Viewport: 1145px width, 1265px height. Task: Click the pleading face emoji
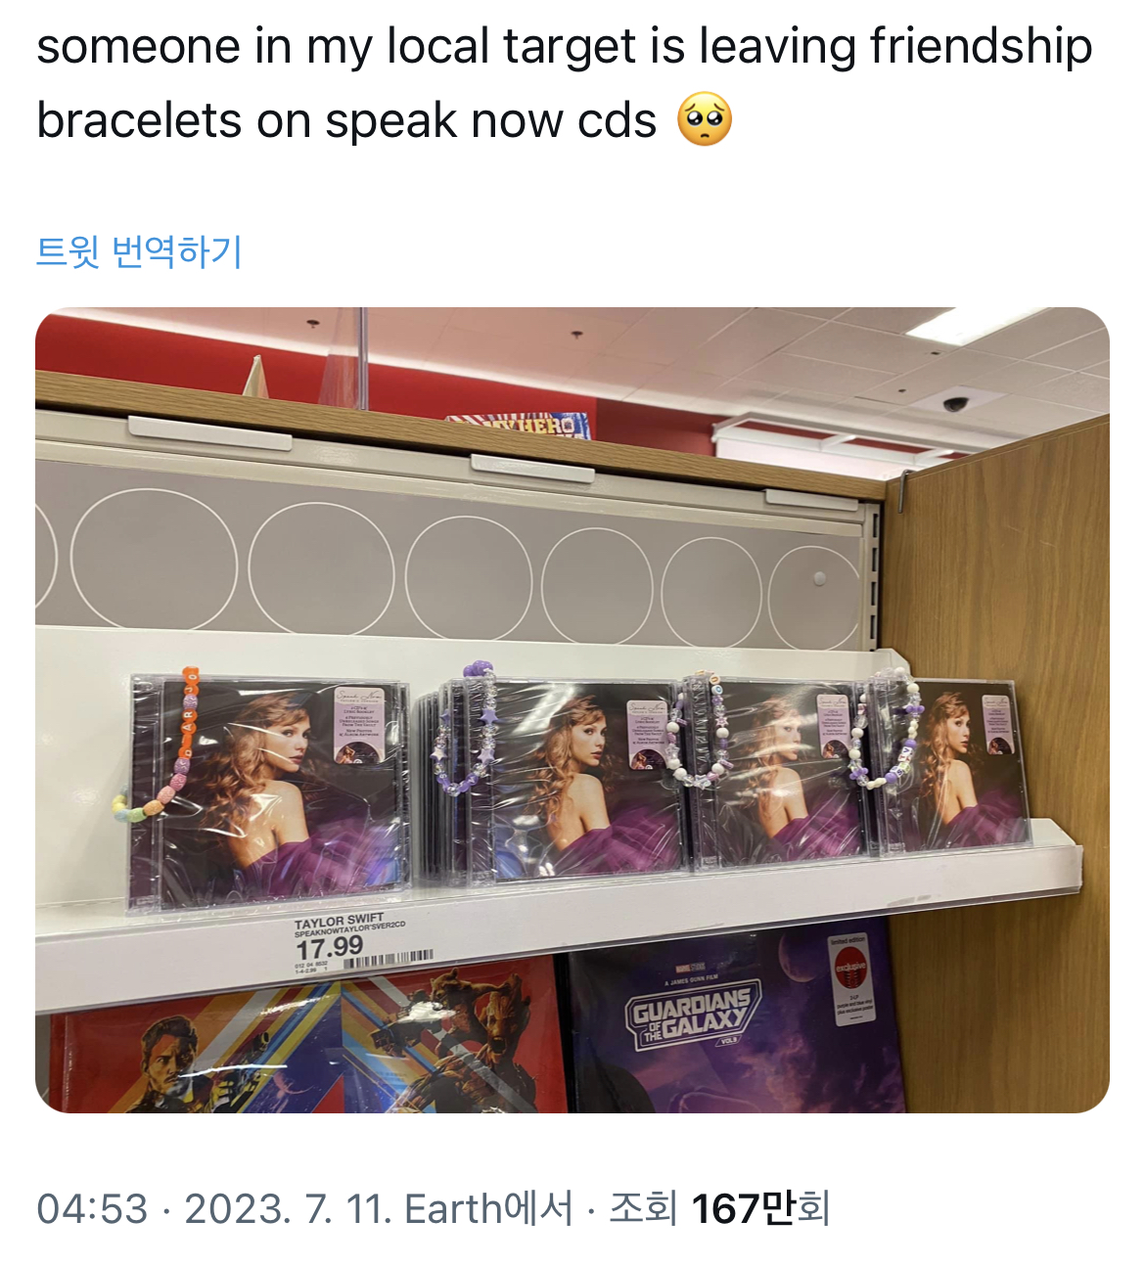(705, 119)
